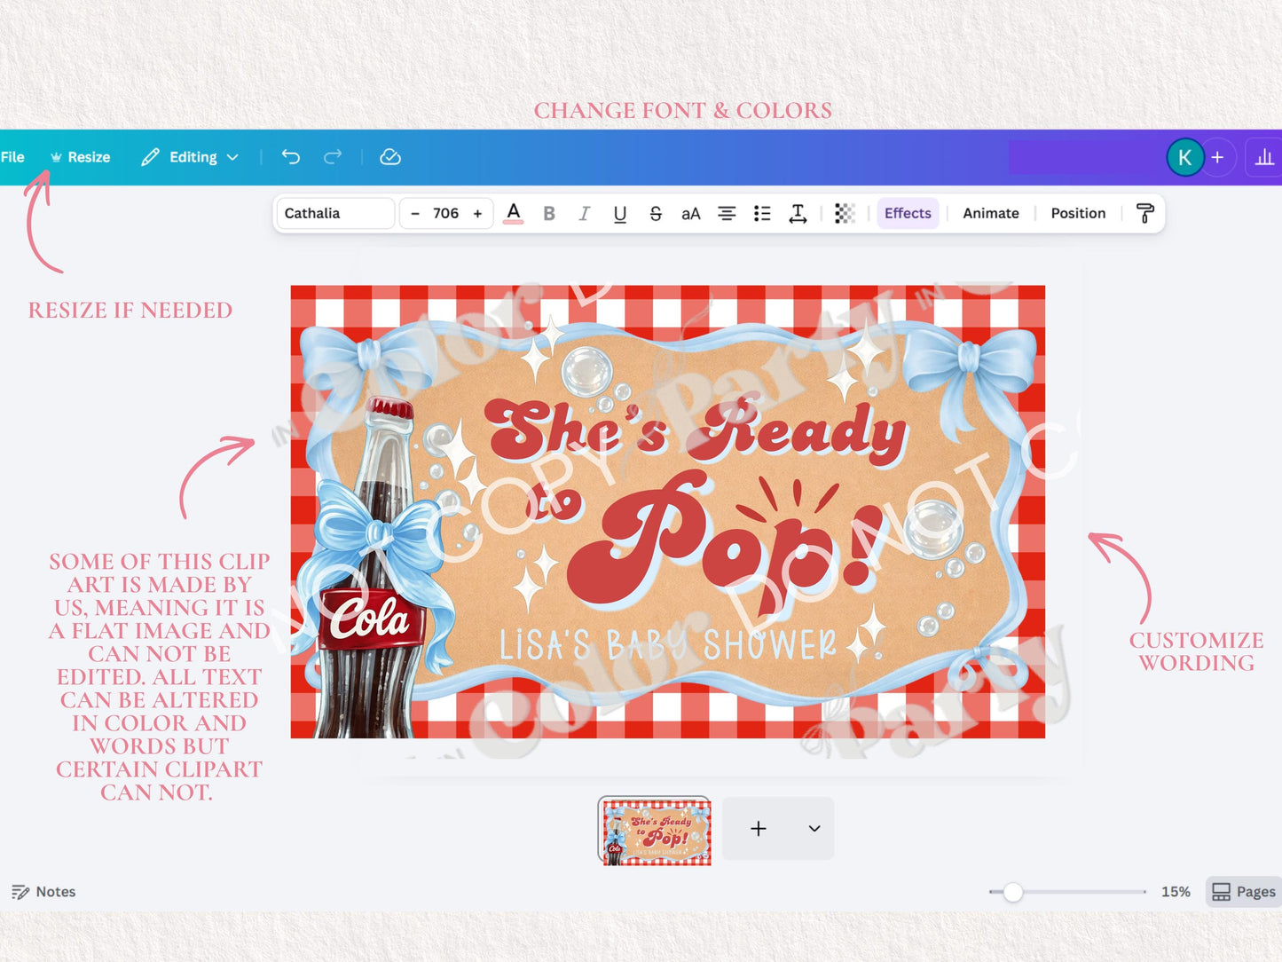
Task: Click the K user avatar
Action: point(1184,157)
